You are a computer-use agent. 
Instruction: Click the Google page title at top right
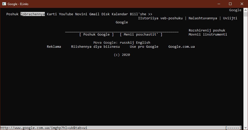click(x=235, y=10)
